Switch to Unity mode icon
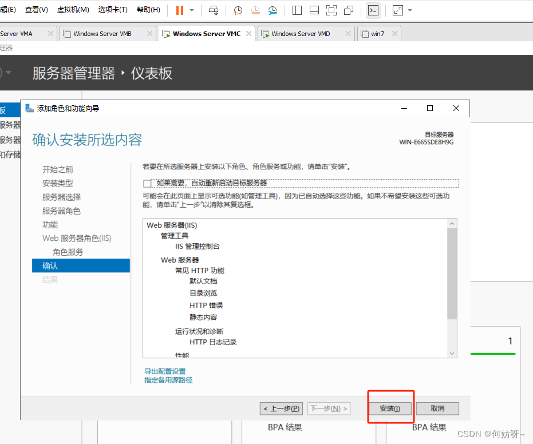 pos(349,10)
